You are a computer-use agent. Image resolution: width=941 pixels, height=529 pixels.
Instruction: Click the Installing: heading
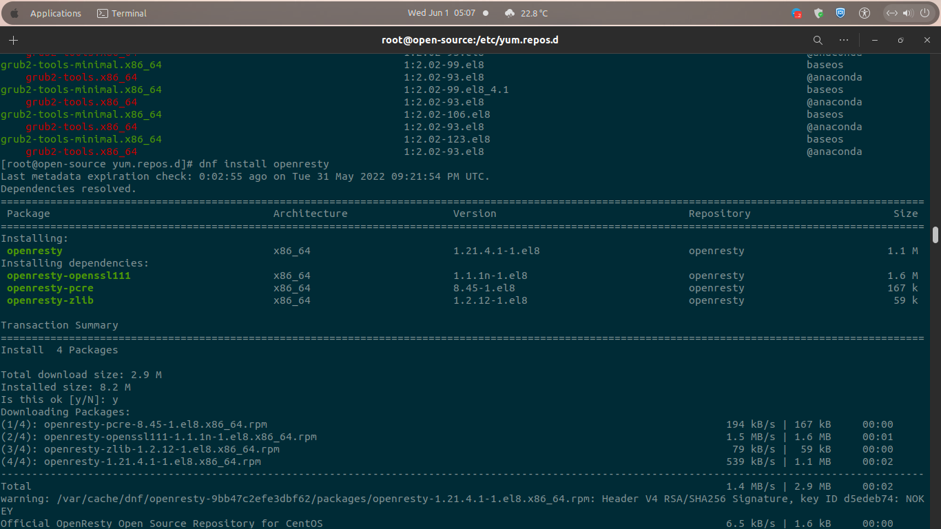(x=34, y=238)
